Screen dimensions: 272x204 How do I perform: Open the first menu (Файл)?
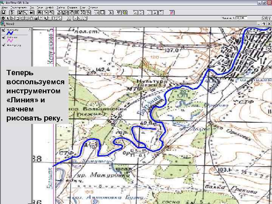point(4,8)
